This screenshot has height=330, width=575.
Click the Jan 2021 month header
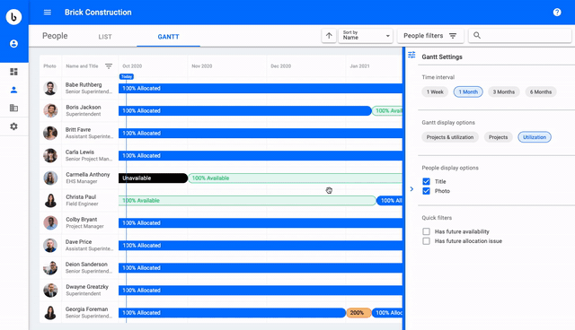(359, 66)
